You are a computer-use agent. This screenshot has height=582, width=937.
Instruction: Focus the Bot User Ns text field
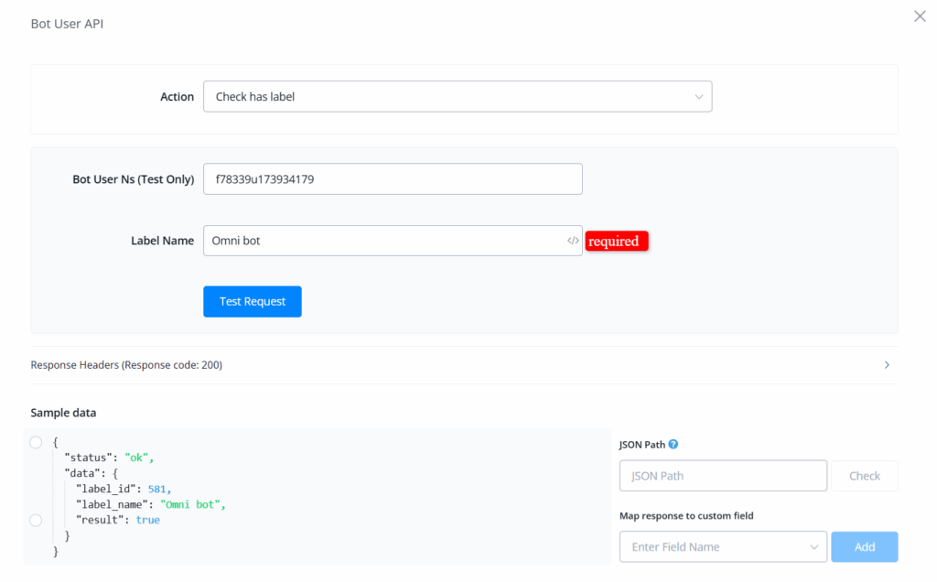pos(392,179)
